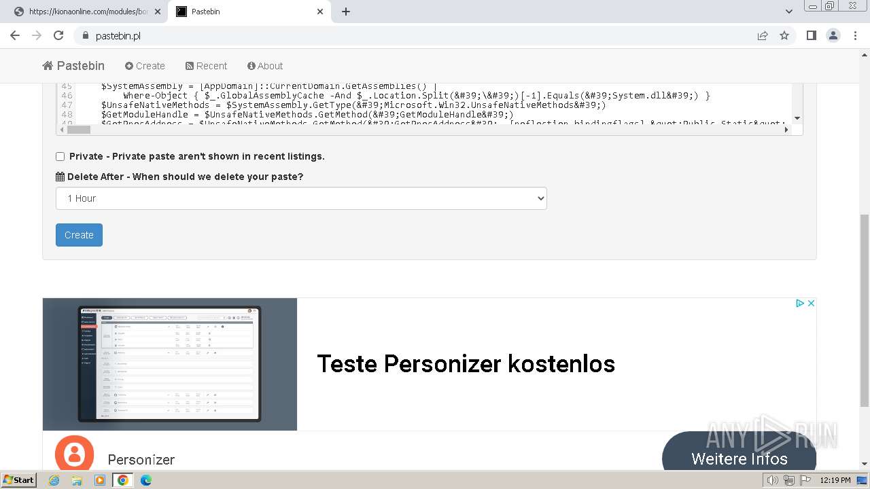Click the Teste Personizer kostenlos headline
The width and height of the screenshot is (870, 489).
466,364
